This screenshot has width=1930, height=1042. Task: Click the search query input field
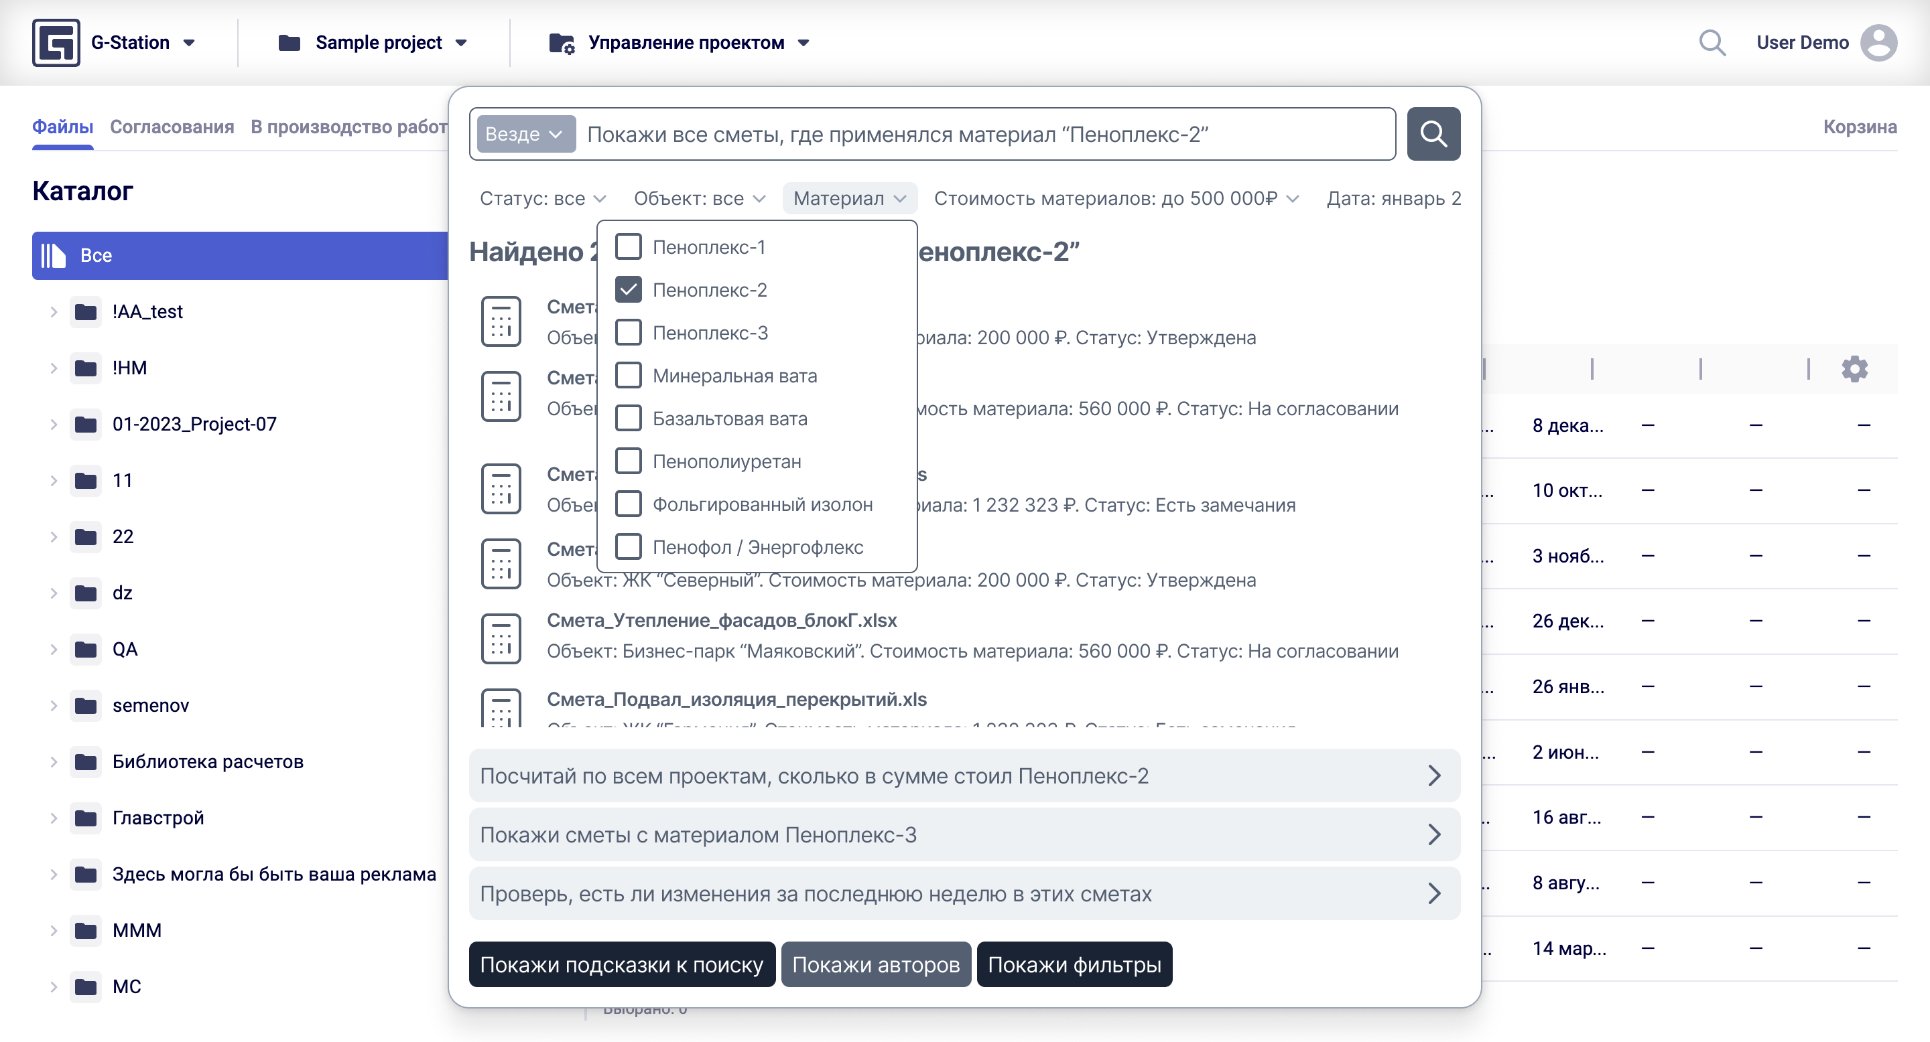(974, 134)
